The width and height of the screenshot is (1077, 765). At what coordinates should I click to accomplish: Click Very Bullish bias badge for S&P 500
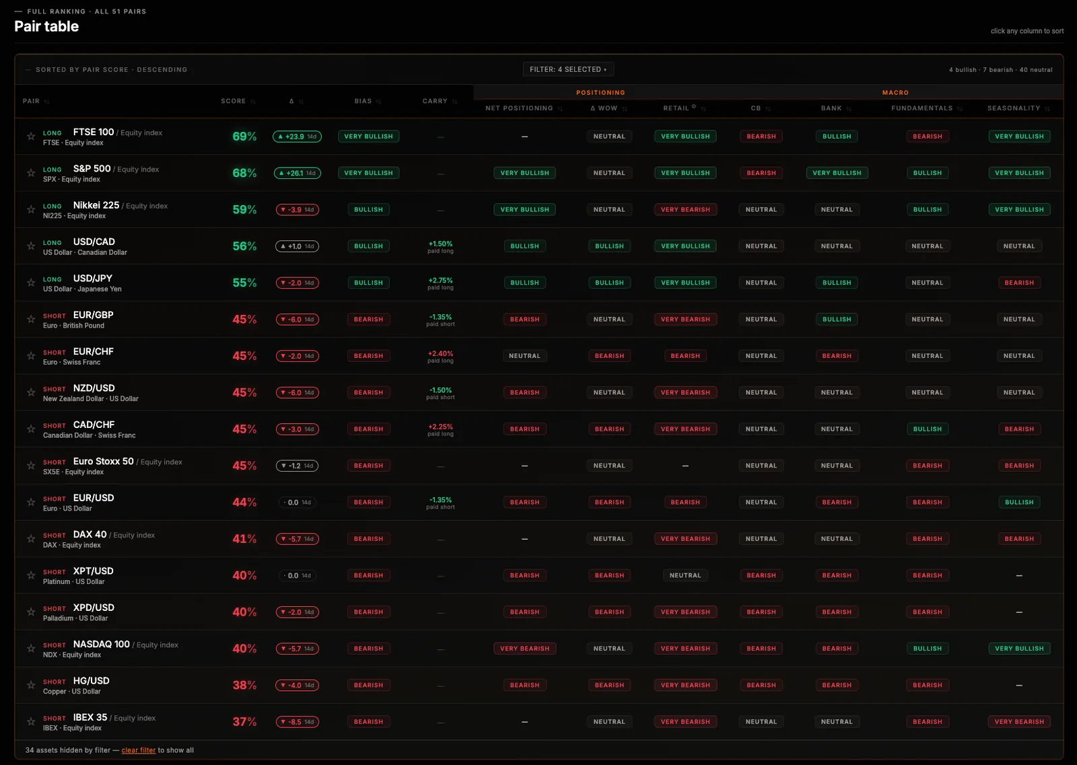(x=368, y=173)
